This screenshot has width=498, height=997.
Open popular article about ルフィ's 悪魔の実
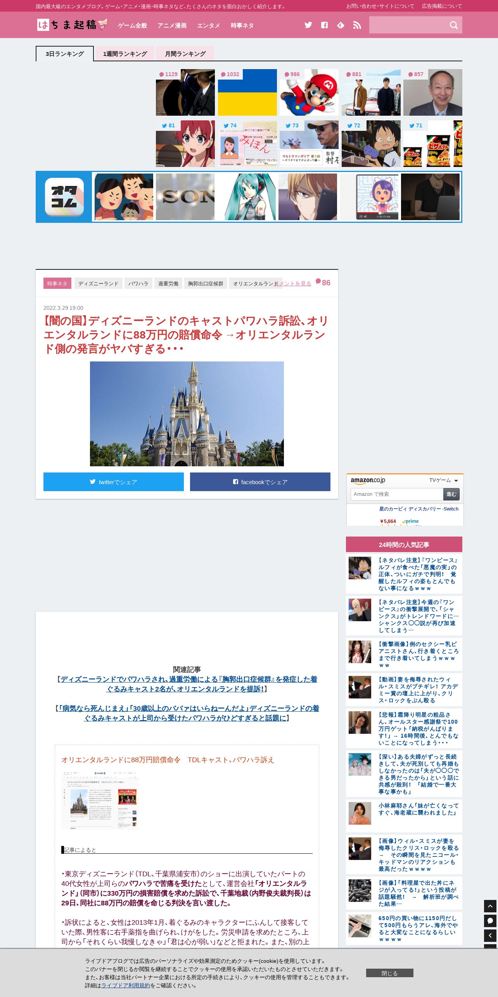[418, 574]
